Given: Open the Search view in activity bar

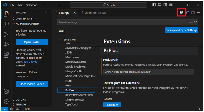Looking at the screenshot, I should click(x=6, y=24).
